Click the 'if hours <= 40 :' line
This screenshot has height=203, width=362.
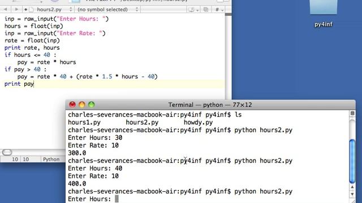point(30,55)
